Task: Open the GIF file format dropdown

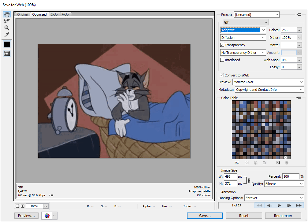Action: pyautogui.click(x=246, y=22)
